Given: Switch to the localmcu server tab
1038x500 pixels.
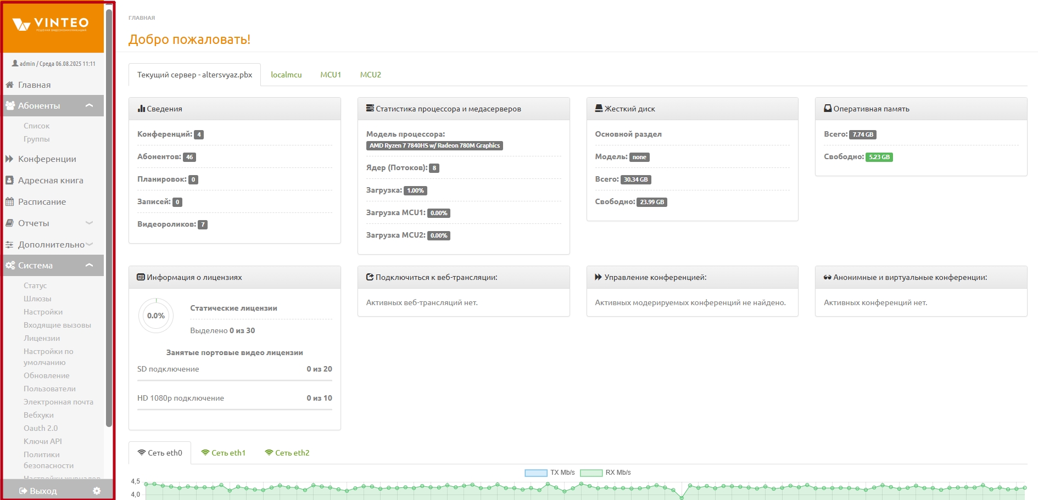Looking at the screenshot, I should tap(286, 75).
